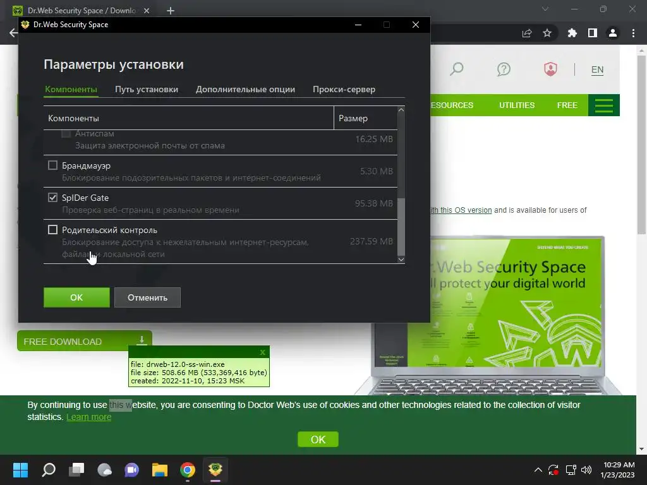Open a new Chrome tab with plus
This screenshot has height=485, width=647.
[x=171, y=11]
